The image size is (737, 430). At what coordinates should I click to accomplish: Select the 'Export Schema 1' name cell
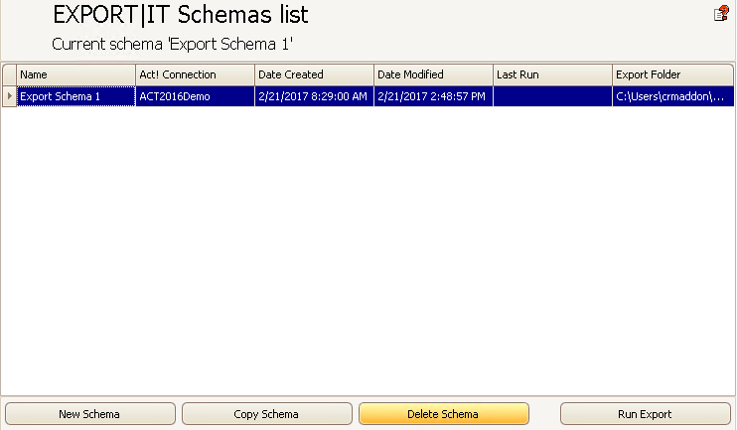pos(76,96)
